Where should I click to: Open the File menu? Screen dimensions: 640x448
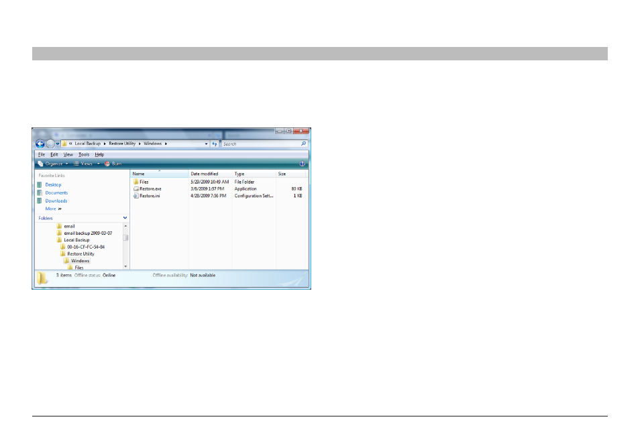click(41, 155)
